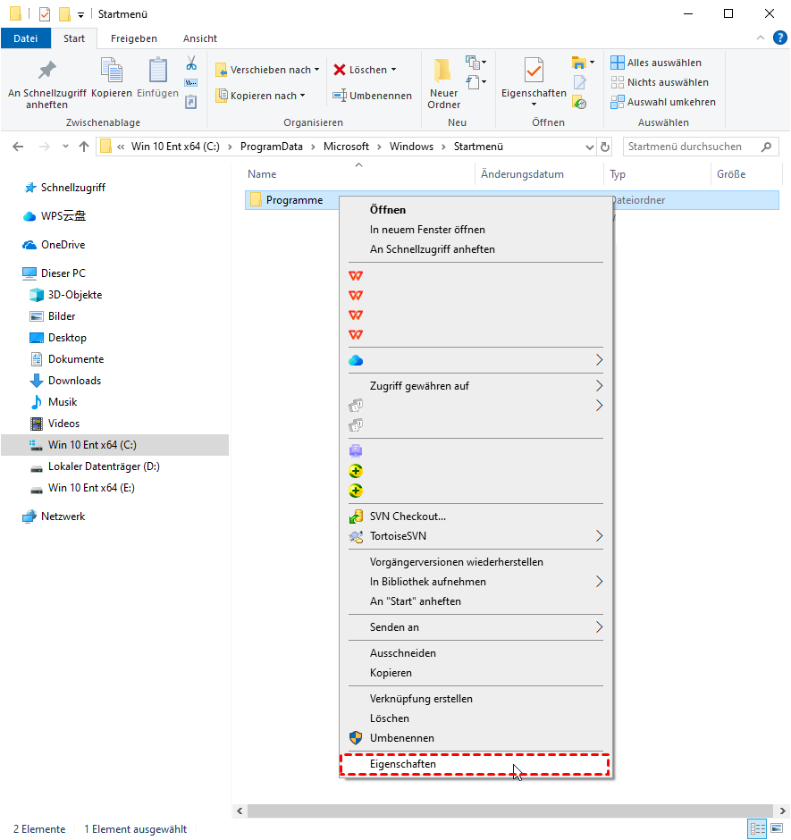Click the Eigenschaften checkmark icon in ribbon
791x840 pixels.
coord(534,71)
